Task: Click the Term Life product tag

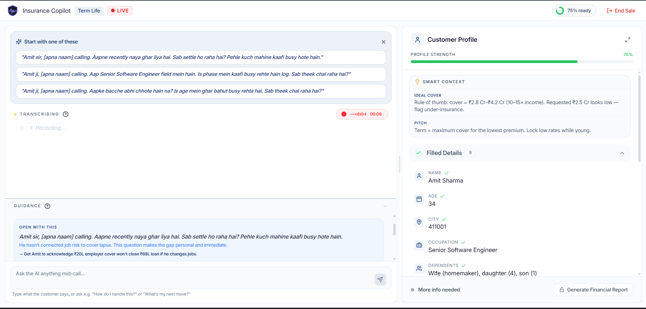Action: 89,11
